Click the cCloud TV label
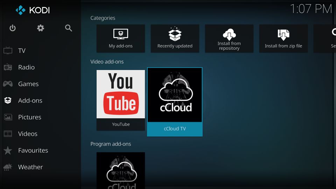 point(175,129)
